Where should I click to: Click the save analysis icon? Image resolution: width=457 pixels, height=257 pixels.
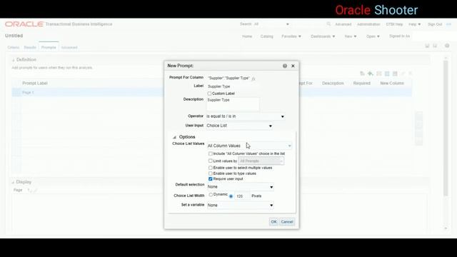coord(427,46)
